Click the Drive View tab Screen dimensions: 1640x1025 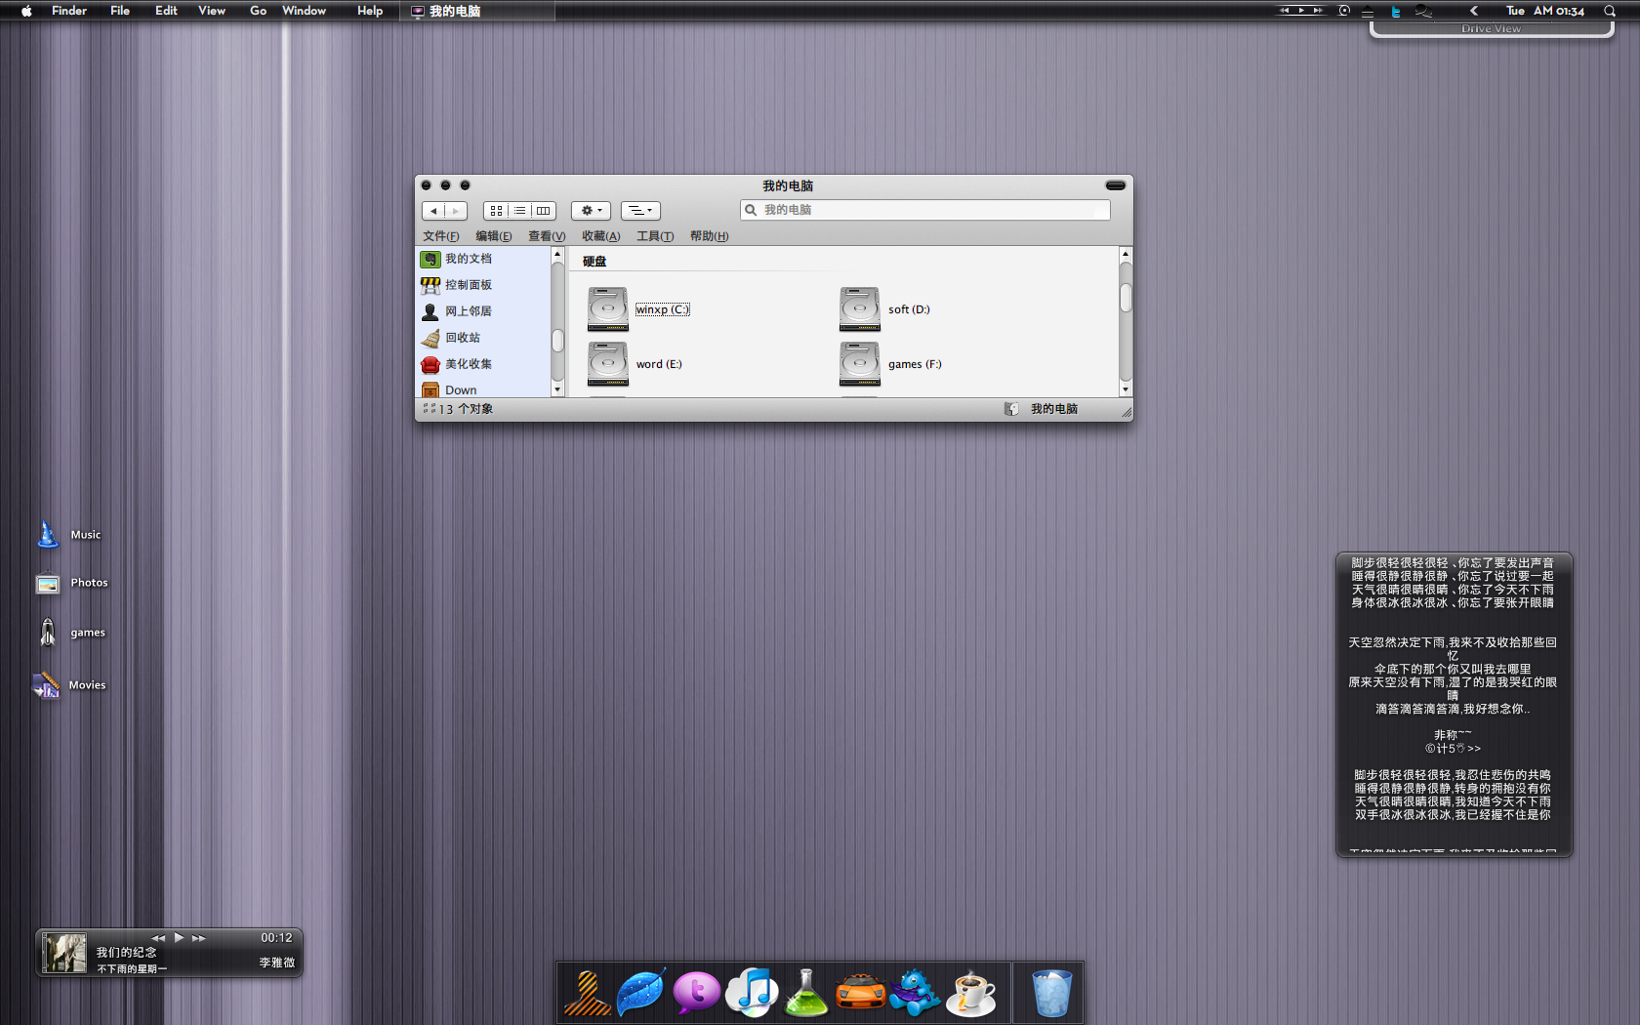(1491, 29)
